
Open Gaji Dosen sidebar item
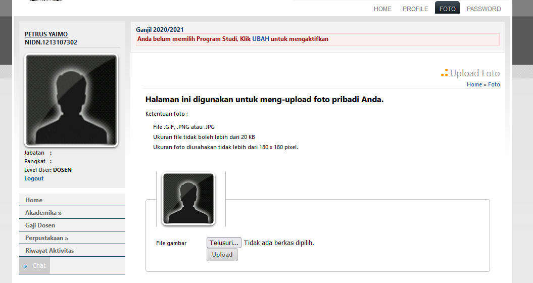coord(40,225)
